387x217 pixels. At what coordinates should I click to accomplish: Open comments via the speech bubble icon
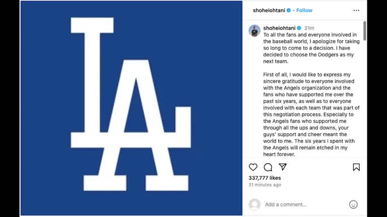tap(268, 167)
